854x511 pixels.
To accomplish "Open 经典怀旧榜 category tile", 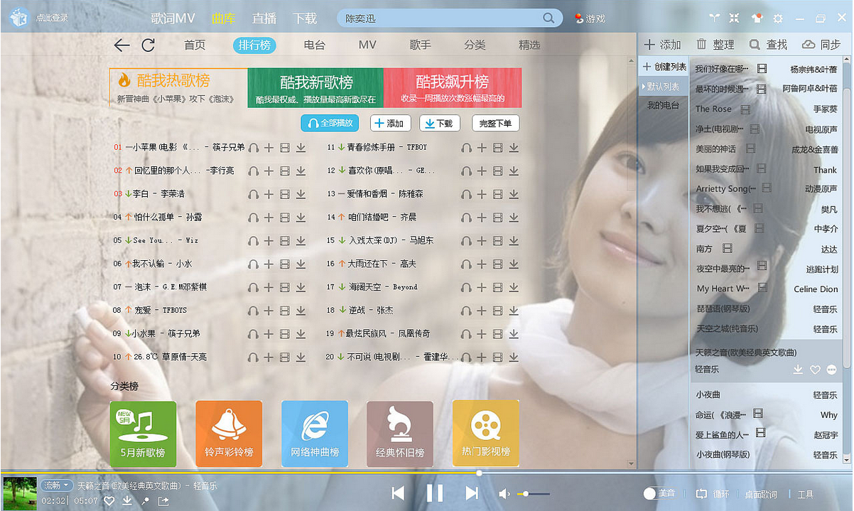I will coord(400,434).
